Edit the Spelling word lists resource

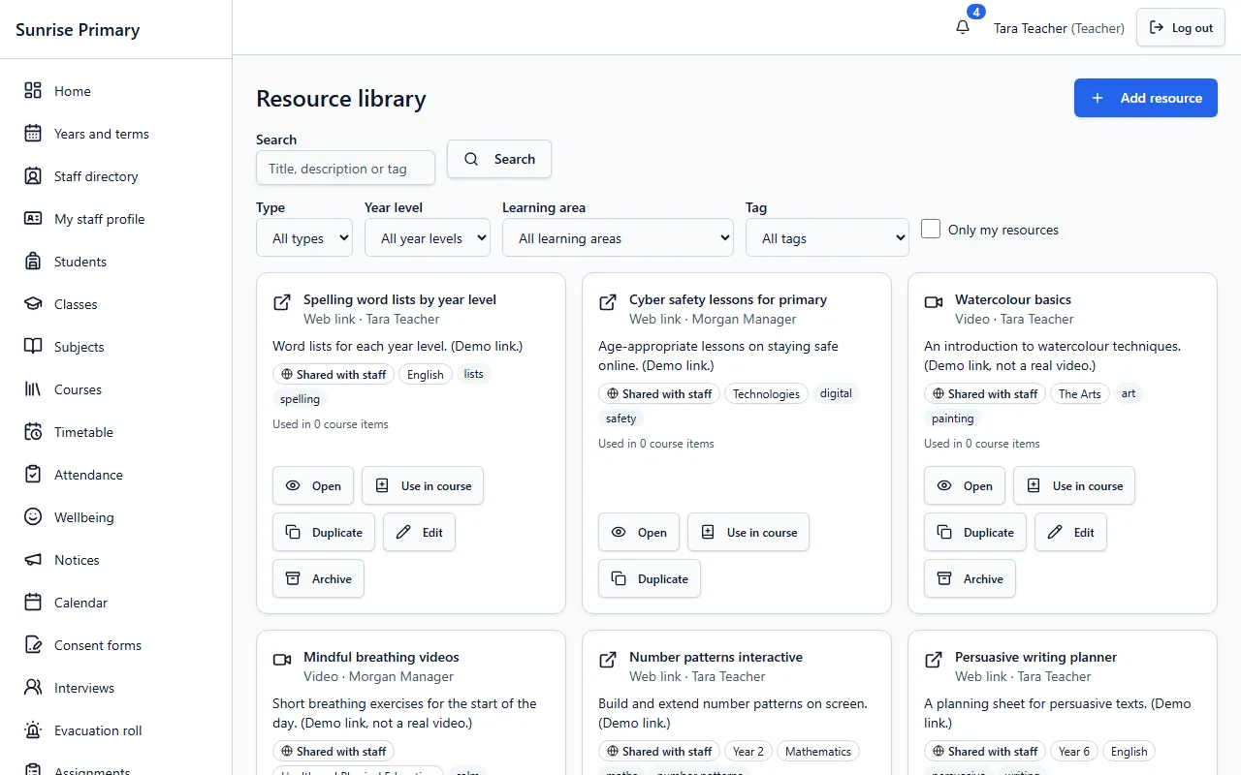pos(419,532)
